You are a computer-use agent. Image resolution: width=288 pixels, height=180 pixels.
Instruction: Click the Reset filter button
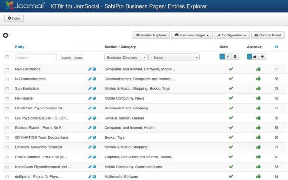point(79,58)
